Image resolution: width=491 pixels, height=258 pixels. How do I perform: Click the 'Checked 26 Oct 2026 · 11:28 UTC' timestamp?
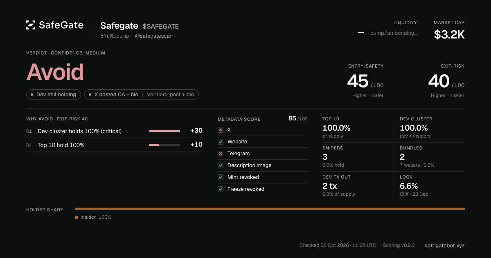(338, 245)
